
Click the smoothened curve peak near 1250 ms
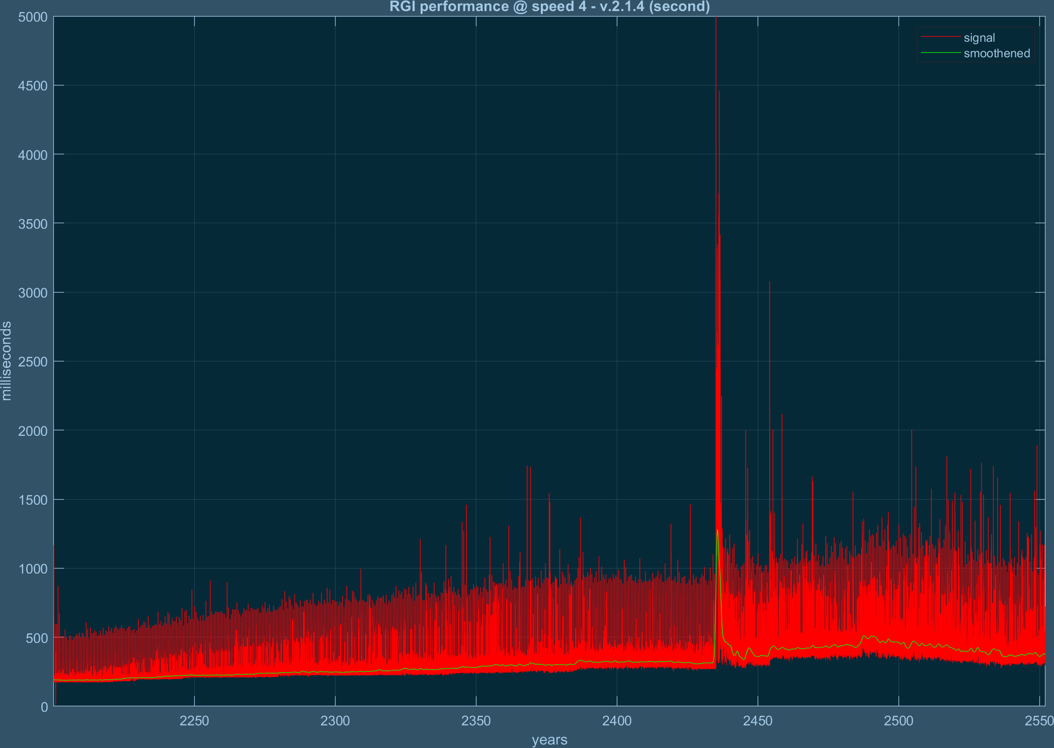coord(717,530)
